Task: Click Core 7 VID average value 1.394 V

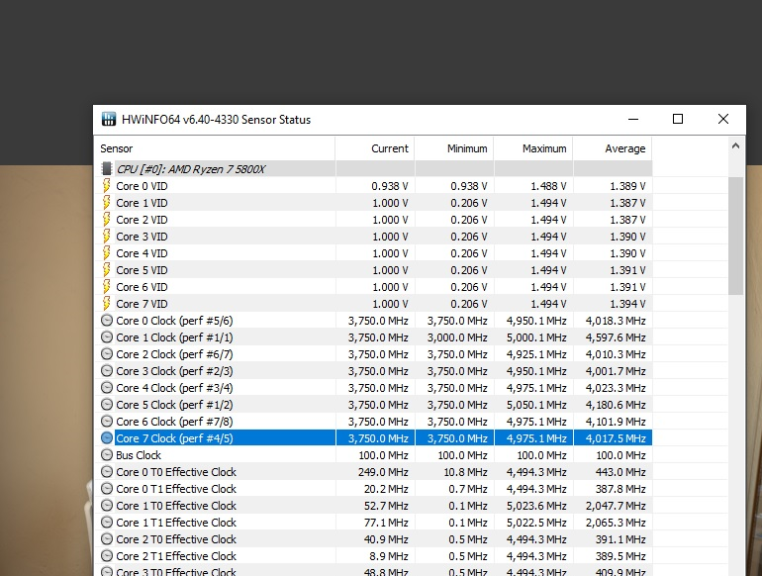Action: tap(627, 304)
